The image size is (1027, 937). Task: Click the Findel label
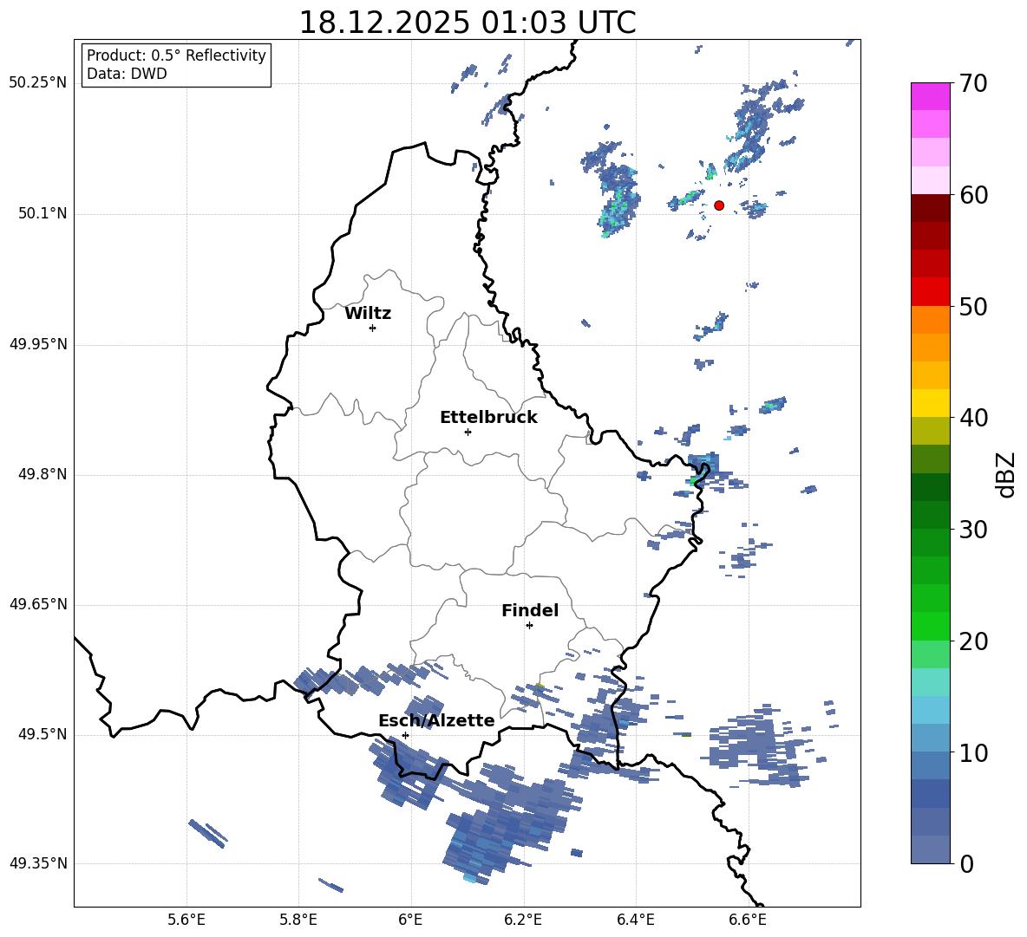click(530, 610)
